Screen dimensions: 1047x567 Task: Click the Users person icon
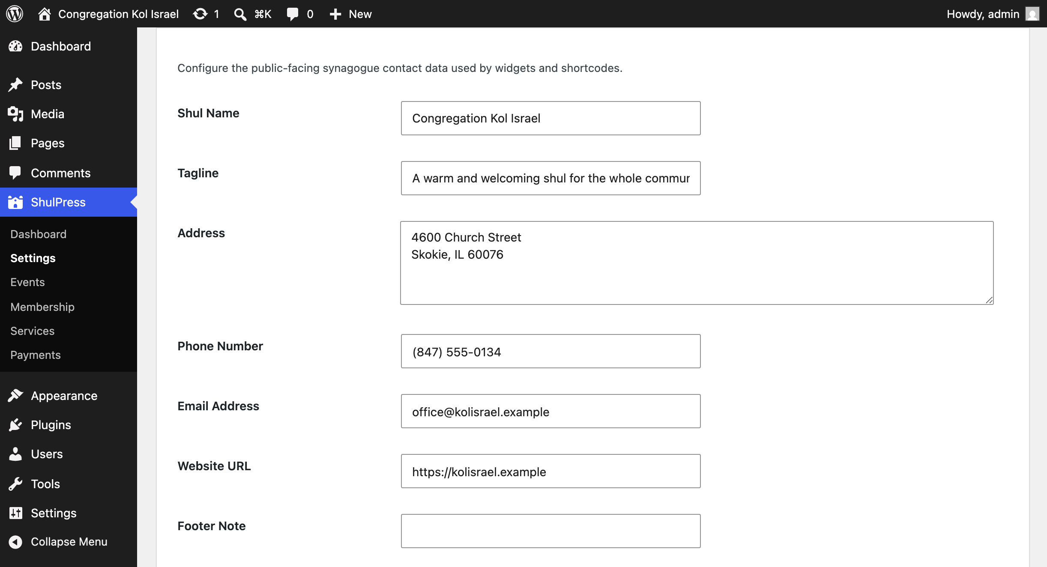pyautogui.click(x=15, y=454)
